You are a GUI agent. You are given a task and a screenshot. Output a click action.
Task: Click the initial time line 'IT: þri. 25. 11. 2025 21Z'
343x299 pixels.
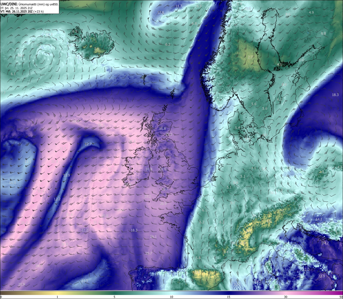point(17,8)
